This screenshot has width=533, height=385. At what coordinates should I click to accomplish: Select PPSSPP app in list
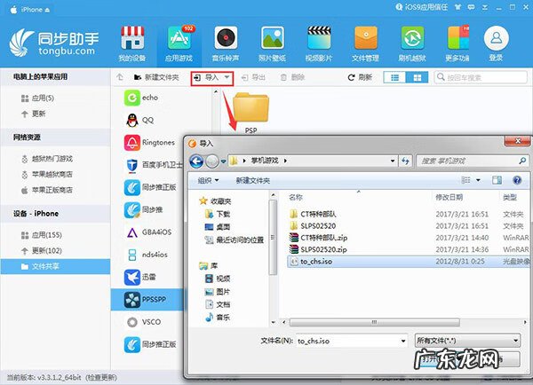(147, 300)
